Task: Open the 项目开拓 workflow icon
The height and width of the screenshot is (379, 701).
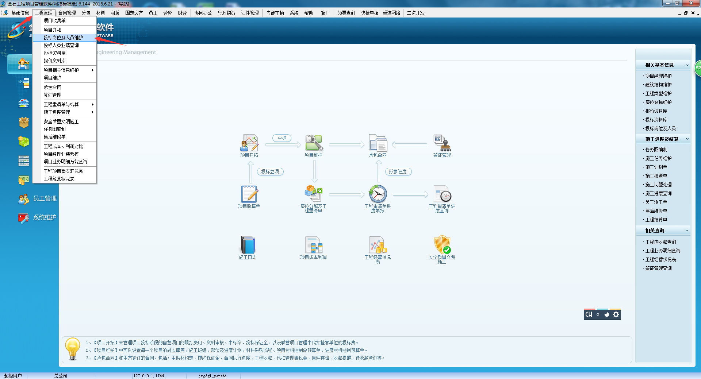Action: click(x=249, y=143)
